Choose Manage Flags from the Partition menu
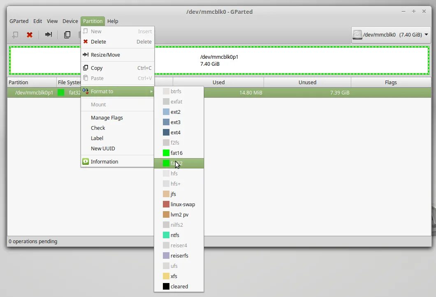The image size is (436, 297). [x=107, y=117]
